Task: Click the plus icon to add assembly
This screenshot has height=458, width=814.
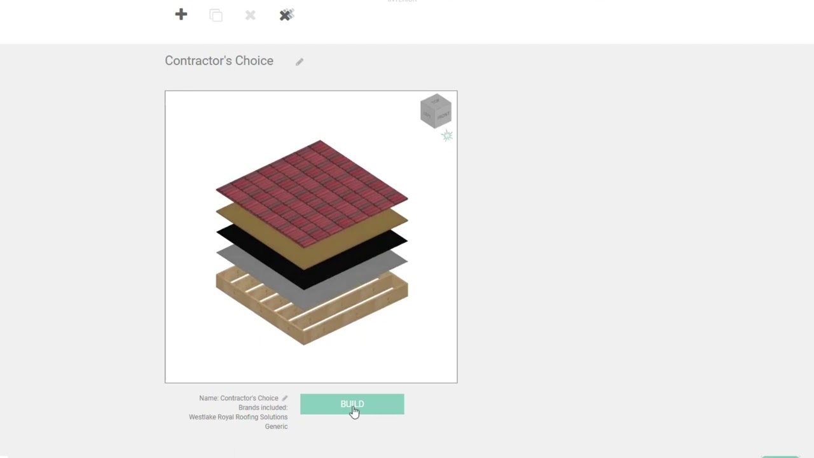Action: pos(181,15)
